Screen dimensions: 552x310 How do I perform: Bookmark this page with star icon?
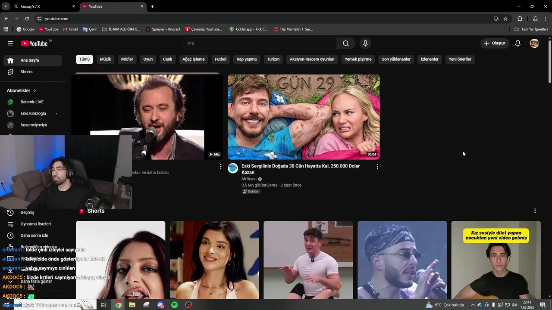tap(505, 19)
